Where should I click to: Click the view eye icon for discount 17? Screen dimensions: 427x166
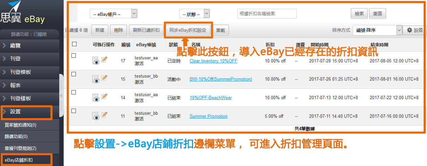(x=96, y=61)
